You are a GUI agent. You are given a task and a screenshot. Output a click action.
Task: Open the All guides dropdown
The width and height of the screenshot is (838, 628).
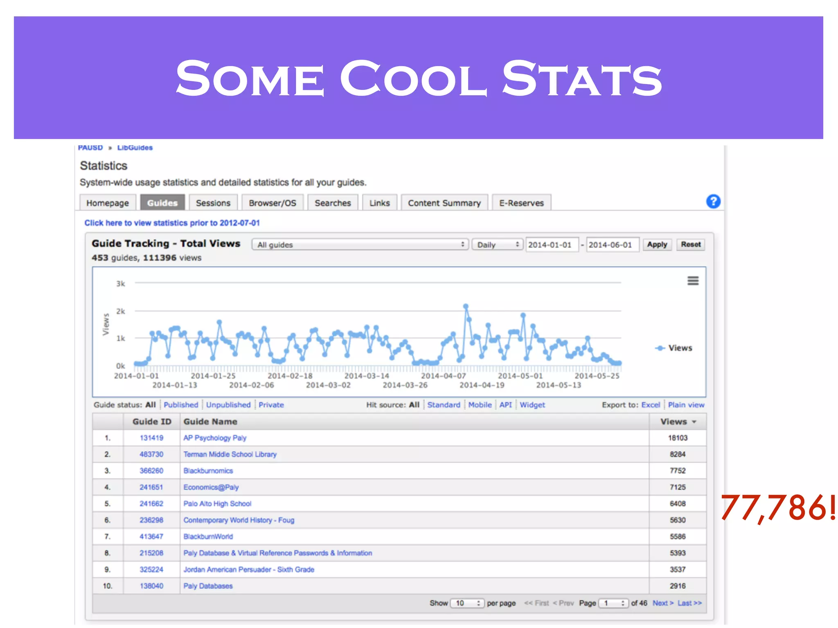pos(360,244)
